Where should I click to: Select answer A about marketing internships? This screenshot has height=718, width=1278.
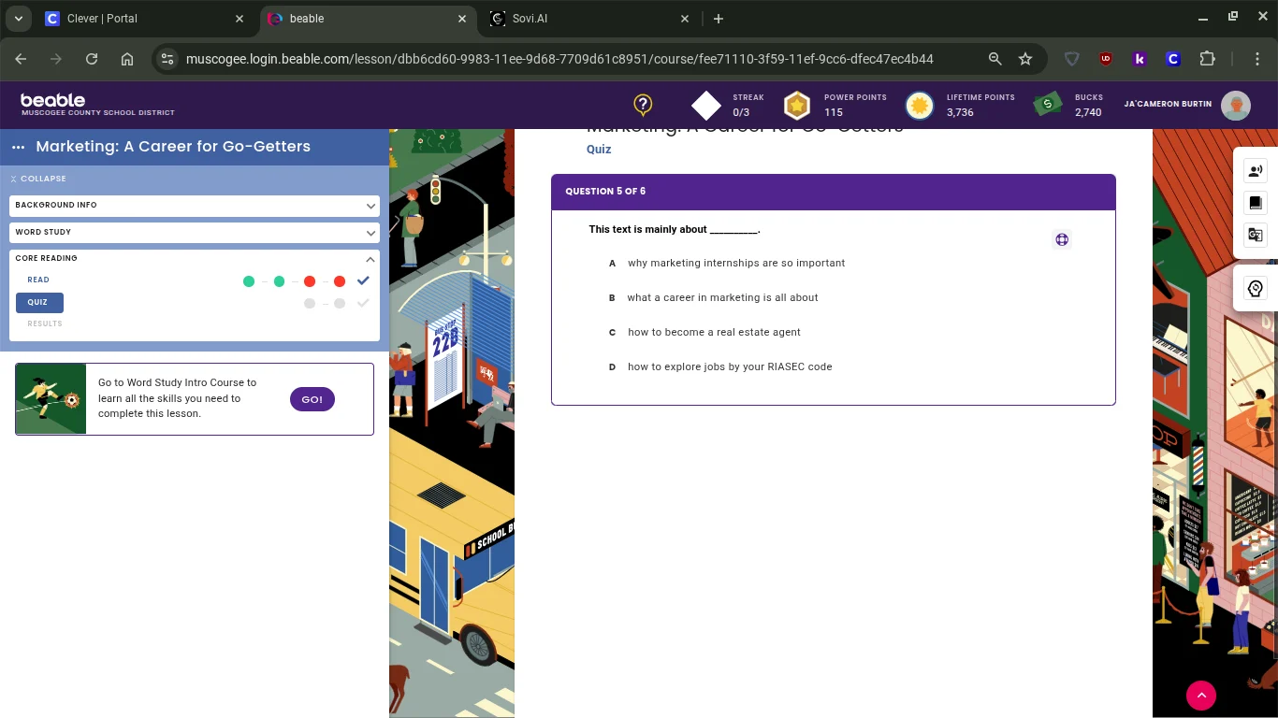point(735,264)
